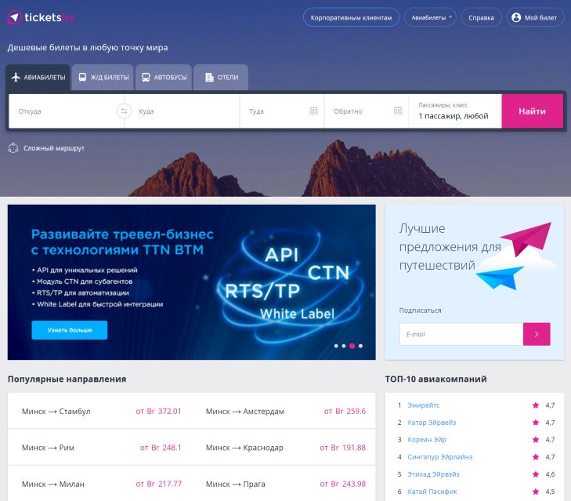This screenshot has width=571, height=501.
Task: Select the first banner carousel dot
Action: [336, 346]
